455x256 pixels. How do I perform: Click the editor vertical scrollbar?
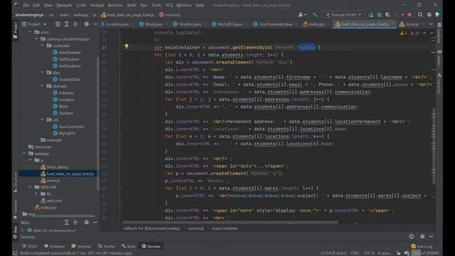point(434,146)
